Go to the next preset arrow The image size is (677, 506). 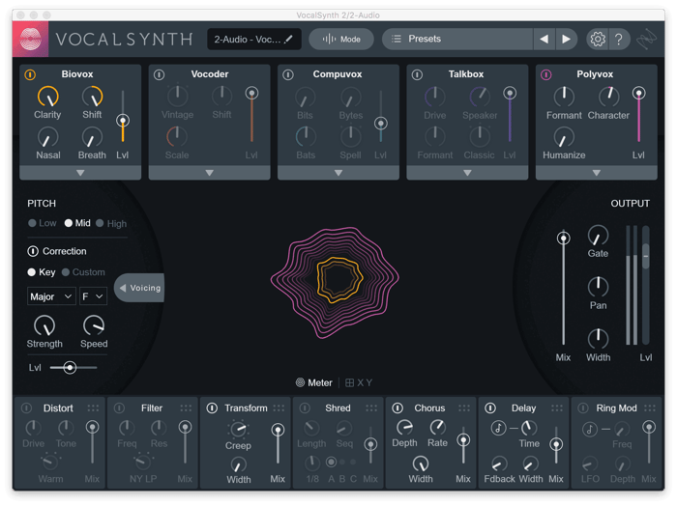click(x=566, y=40)
